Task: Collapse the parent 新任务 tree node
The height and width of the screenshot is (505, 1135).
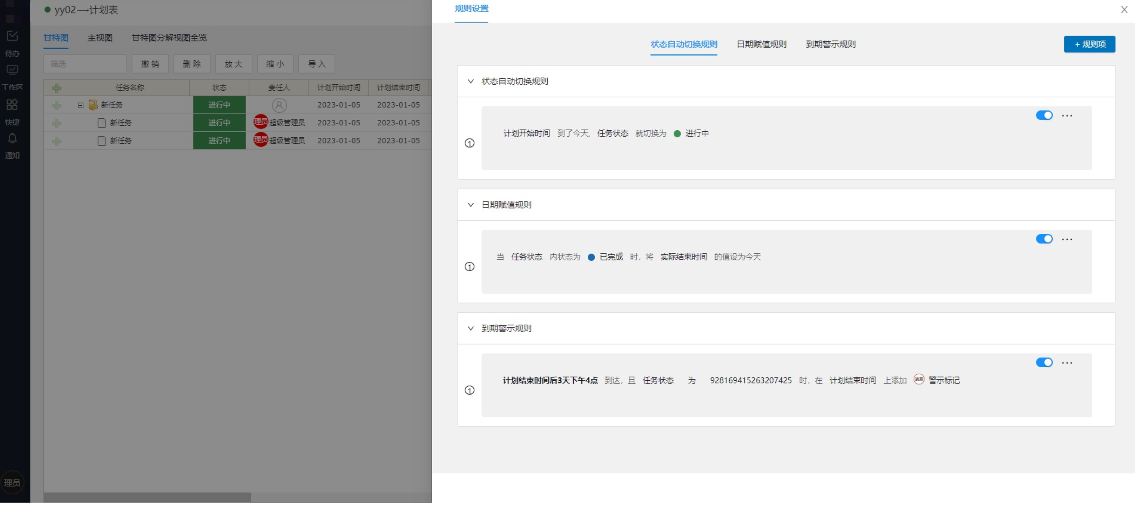Action: point(81,105)
